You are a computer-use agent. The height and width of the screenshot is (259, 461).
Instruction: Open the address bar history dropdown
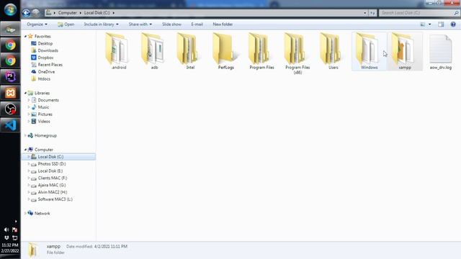[365, 13]
